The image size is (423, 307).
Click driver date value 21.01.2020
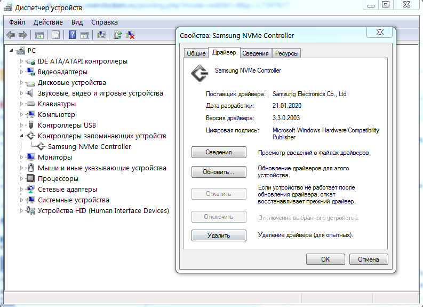click(287, 106)
